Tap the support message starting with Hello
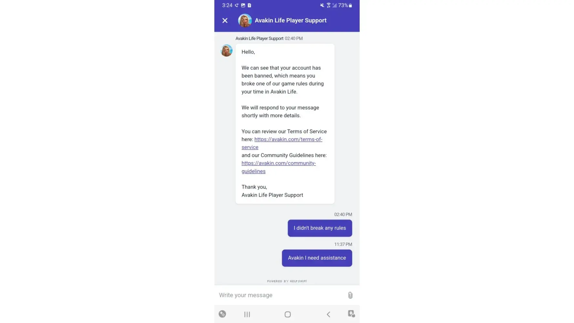 (285, 124)
